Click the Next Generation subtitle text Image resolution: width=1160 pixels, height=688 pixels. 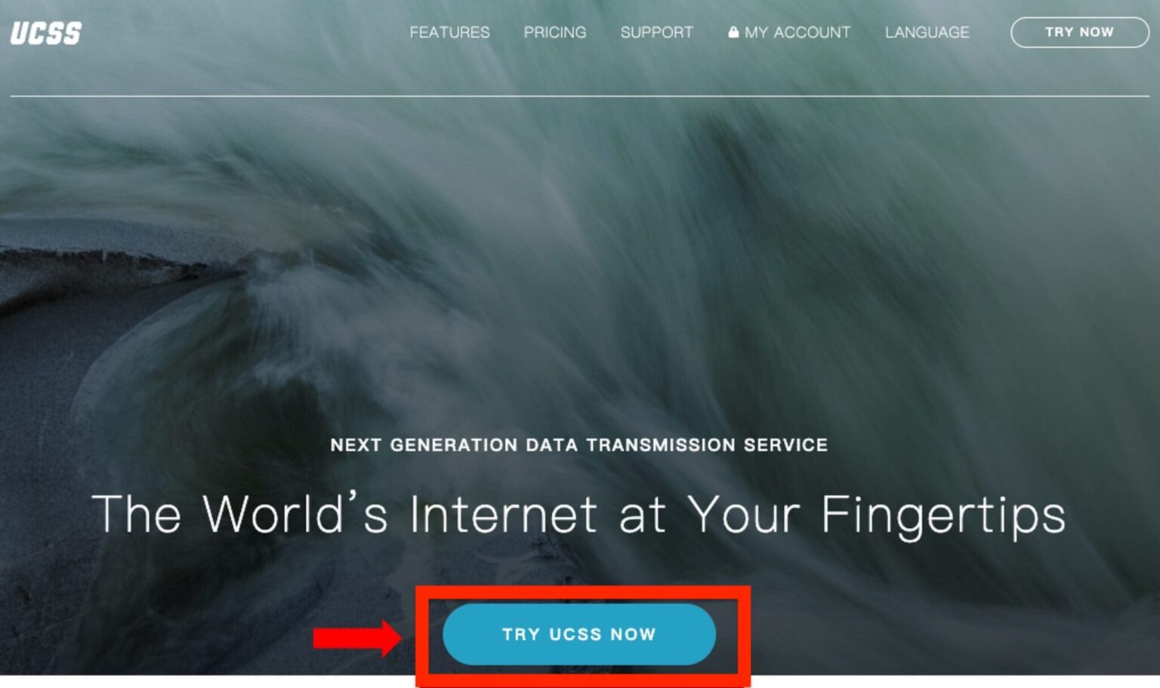tap(578, 445)
